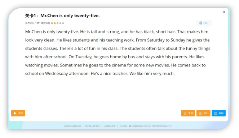239x138 pixels.
Task: Click the word 'Wednesday' in the passage
Action: tap(56, 74)
